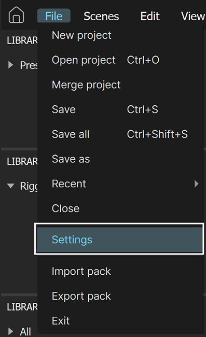Expand the Recent submenu arrow
This screenshot has width=206, height=337.
coord(196,184)
